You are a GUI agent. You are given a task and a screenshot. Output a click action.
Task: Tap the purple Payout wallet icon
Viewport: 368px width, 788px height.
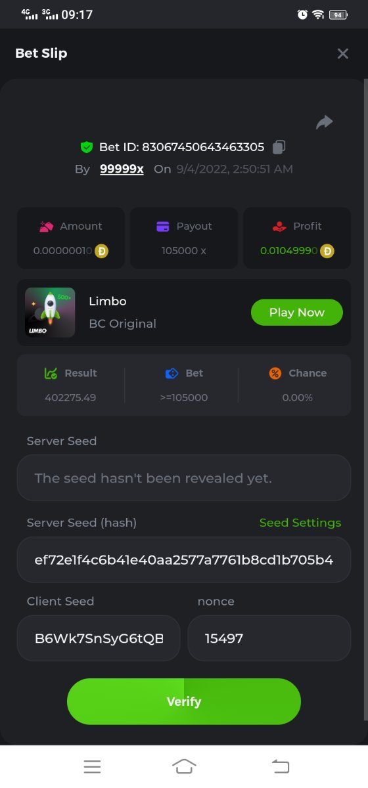(x=163, y=227)
